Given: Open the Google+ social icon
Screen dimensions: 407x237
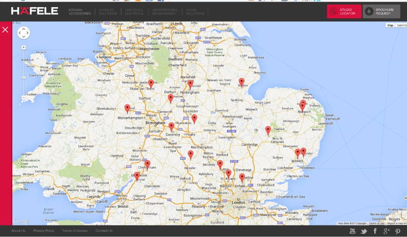Looking at the screenshot, I should [x=386, y=231].
